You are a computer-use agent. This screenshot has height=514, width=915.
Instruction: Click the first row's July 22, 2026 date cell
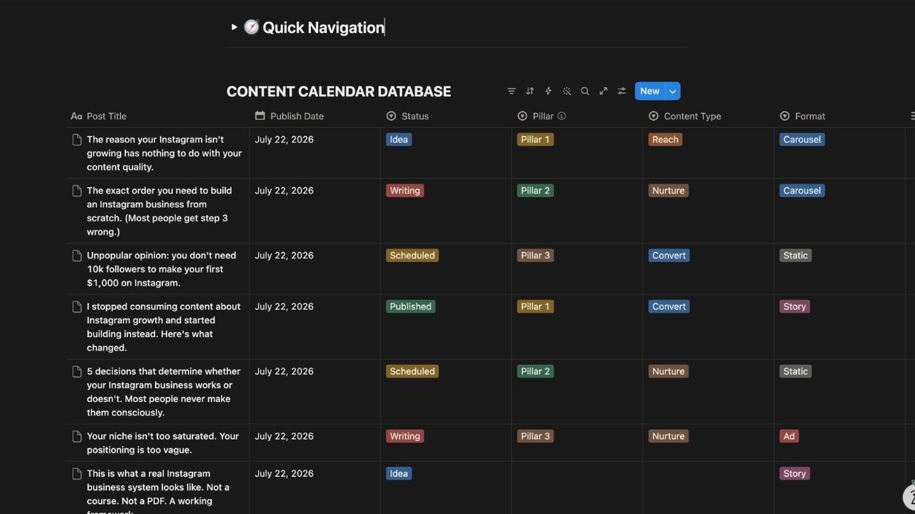(x=284, y=139)
